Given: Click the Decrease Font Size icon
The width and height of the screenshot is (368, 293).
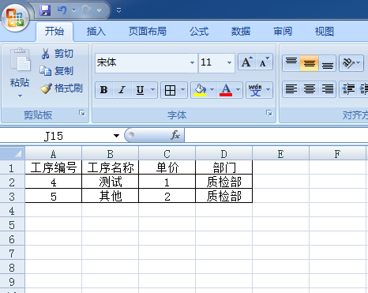Looking at the screenshot, I should tap(264, 62).
